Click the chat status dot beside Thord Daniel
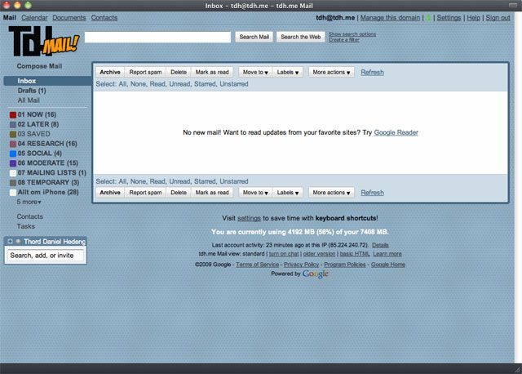 click(x=18, y=242)
